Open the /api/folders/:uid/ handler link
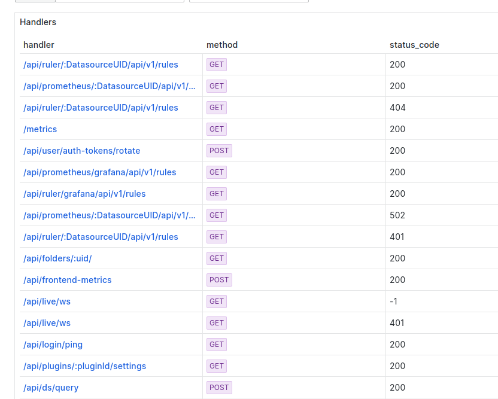This screenshot has width=498, height=399. (57, 258)
